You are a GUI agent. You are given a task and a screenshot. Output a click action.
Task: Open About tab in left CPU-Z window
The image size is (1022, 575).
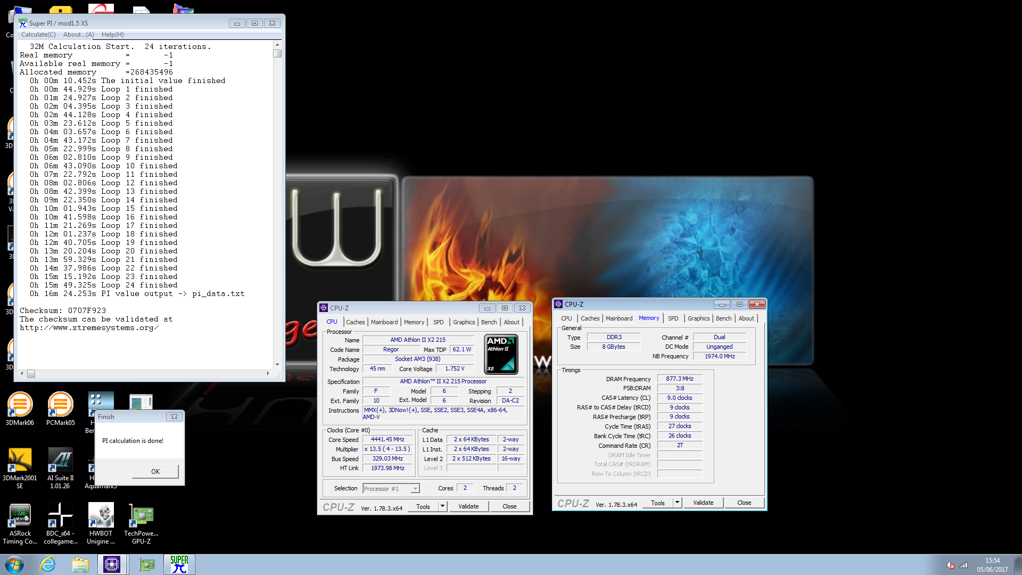click(512, 322)
